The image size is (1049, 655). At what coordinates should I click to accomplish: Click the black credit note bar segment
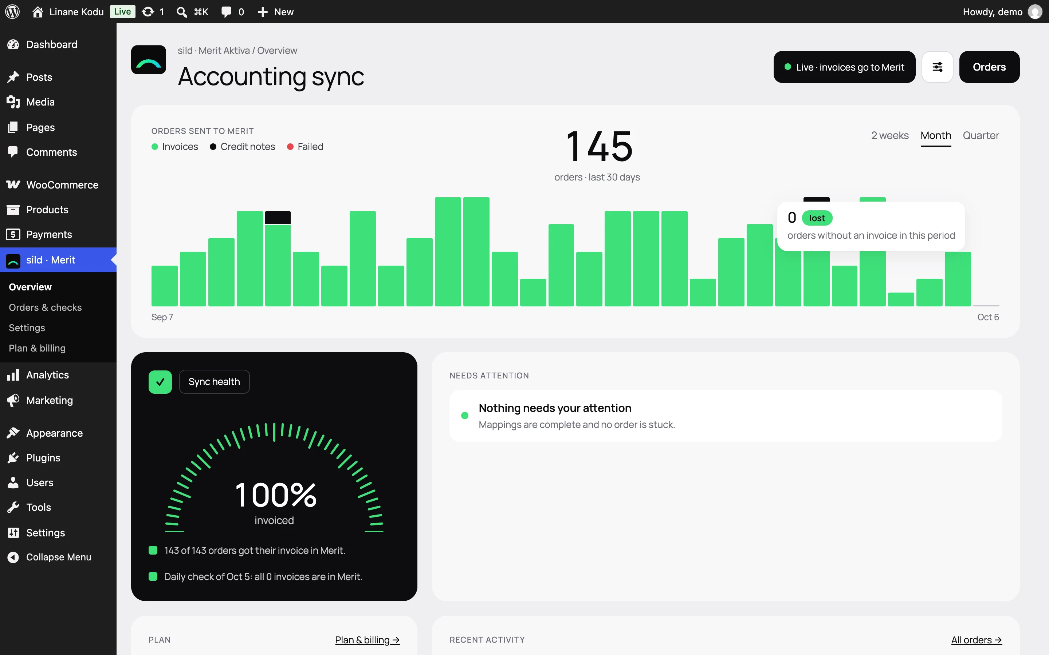(278, 218)
